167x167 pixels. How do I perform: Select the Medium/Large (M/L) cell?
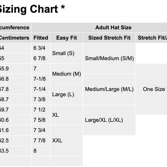tap(109, 89)
